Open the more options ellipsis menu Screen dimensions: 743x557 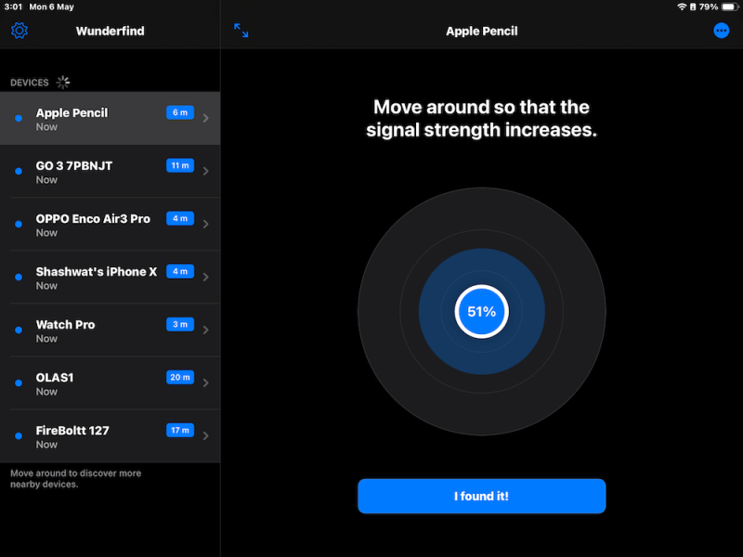722,31
